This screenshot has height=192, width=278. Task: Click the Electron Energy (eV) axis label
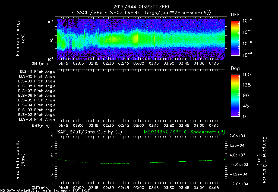tap(20, 38)
